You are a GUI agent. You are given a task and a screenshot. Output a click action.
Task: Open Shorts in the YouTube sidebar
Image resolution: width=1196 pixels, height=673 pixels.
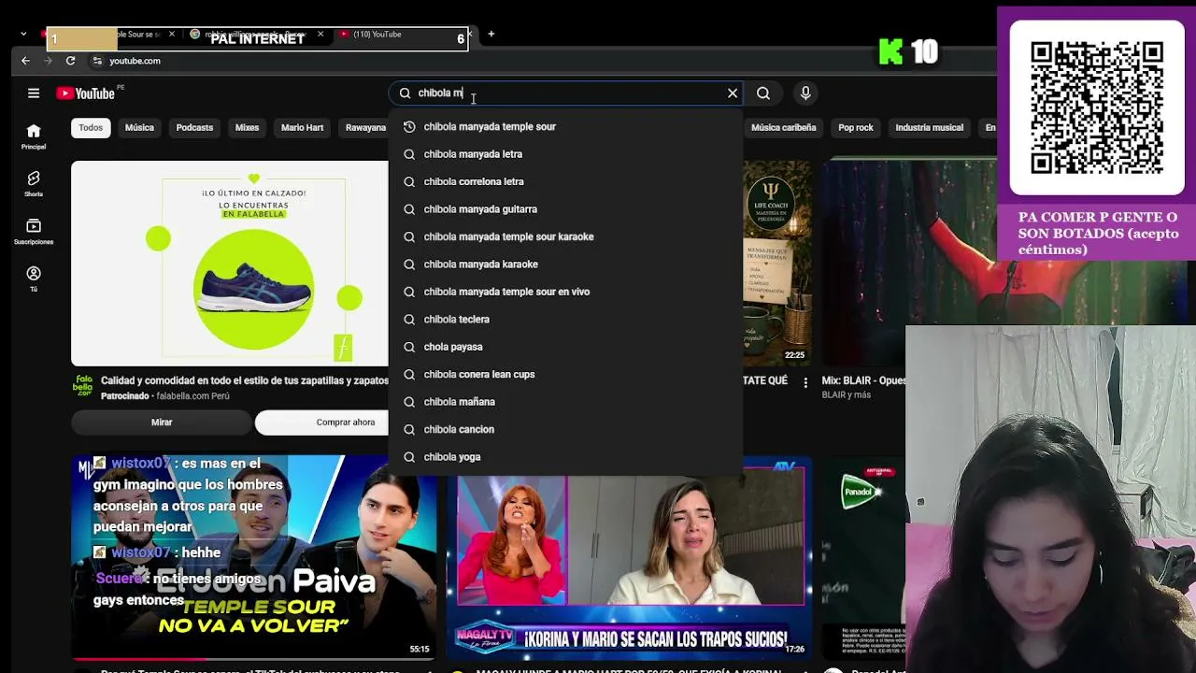click(x=34, y=184)
